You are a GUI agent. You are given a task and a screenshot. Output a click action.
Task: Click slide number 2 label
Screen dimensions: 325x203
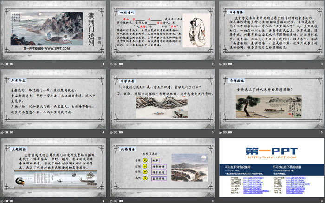[x=213, y=64]
